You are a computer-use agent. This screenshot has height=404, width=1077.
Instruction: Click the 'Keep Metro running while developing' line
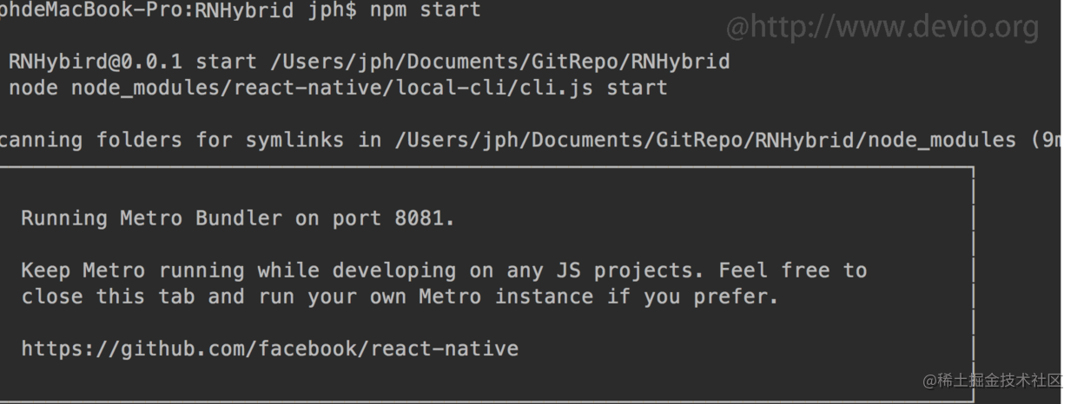444,270
